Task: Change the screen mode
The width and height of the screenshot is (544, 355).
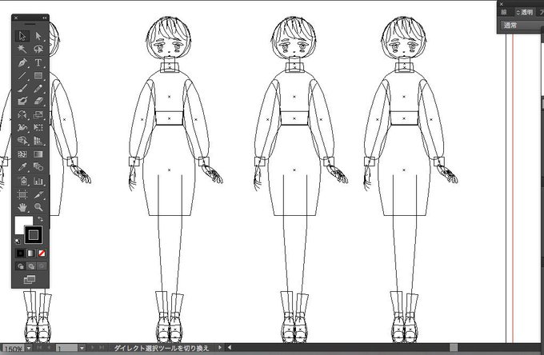Action: (30, 279)
